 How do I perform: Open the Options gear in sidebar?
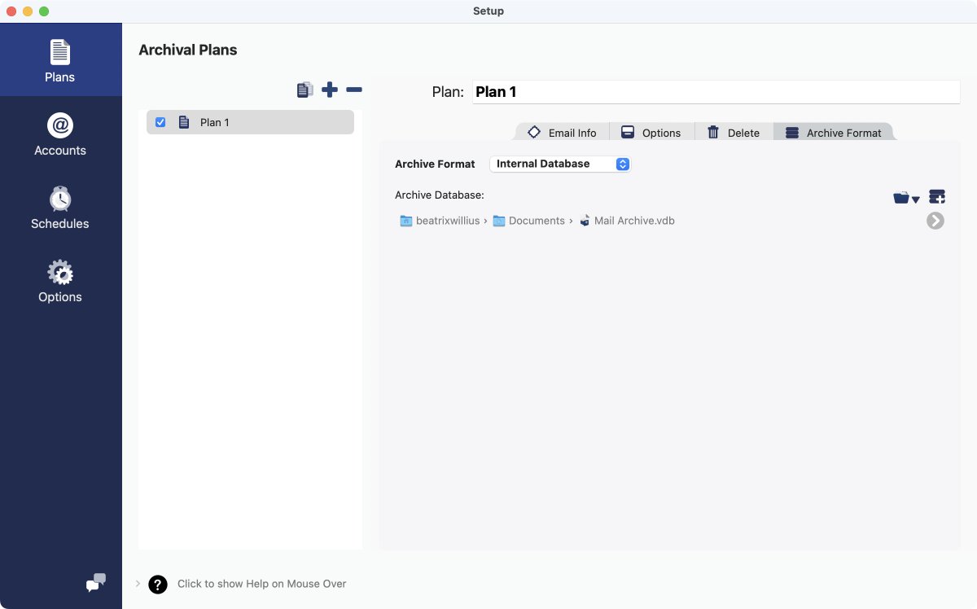point(60,281)
